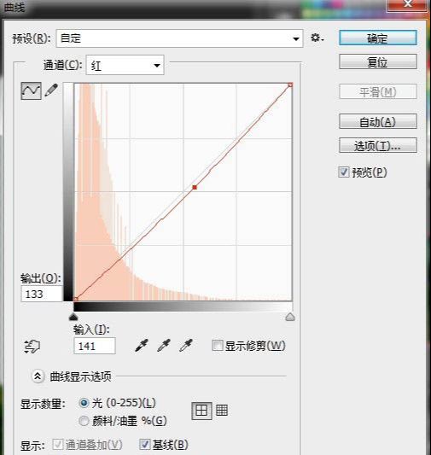Pick the white point eyedropper

[185, 346]
